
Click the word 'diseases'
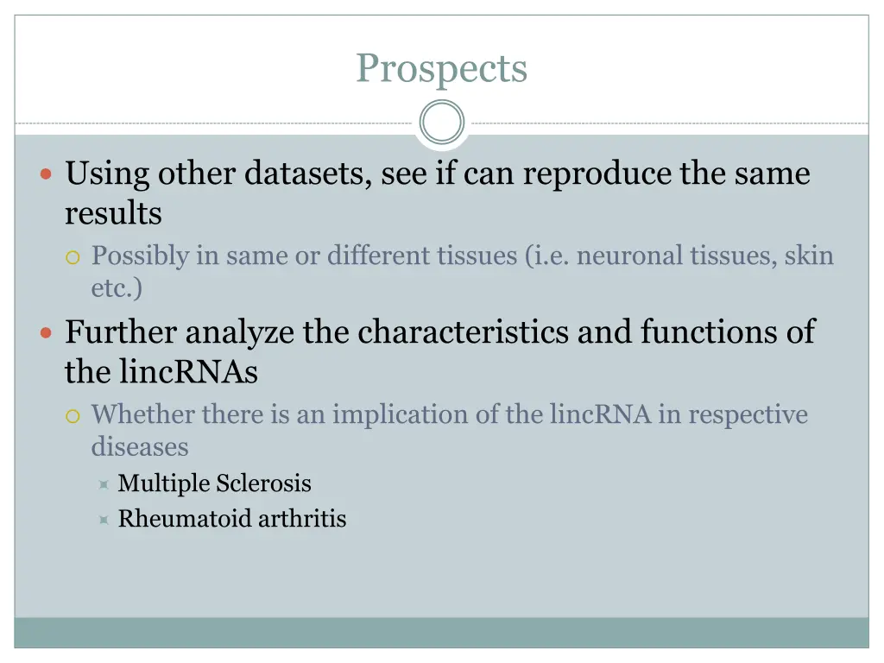coord(140,447)
